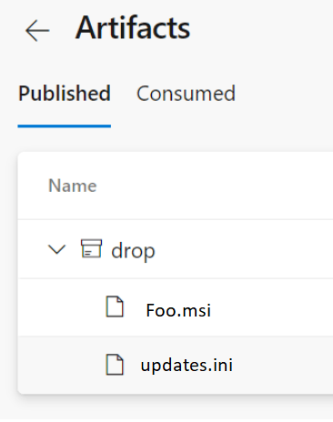Click the drop artifact archive icon
This screenshot has width=333, height=422.
pos(91,248)
